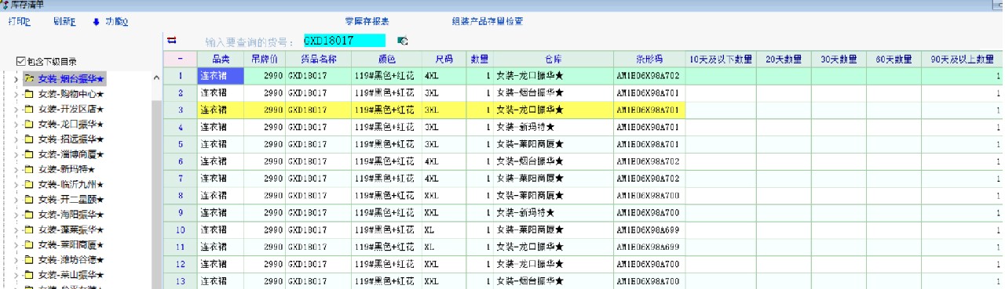Image resolution: width=1005 pixels, height=289 pixels.
Task: Expand the 女装-购物中心★ tree node
Action: (16, 94)
